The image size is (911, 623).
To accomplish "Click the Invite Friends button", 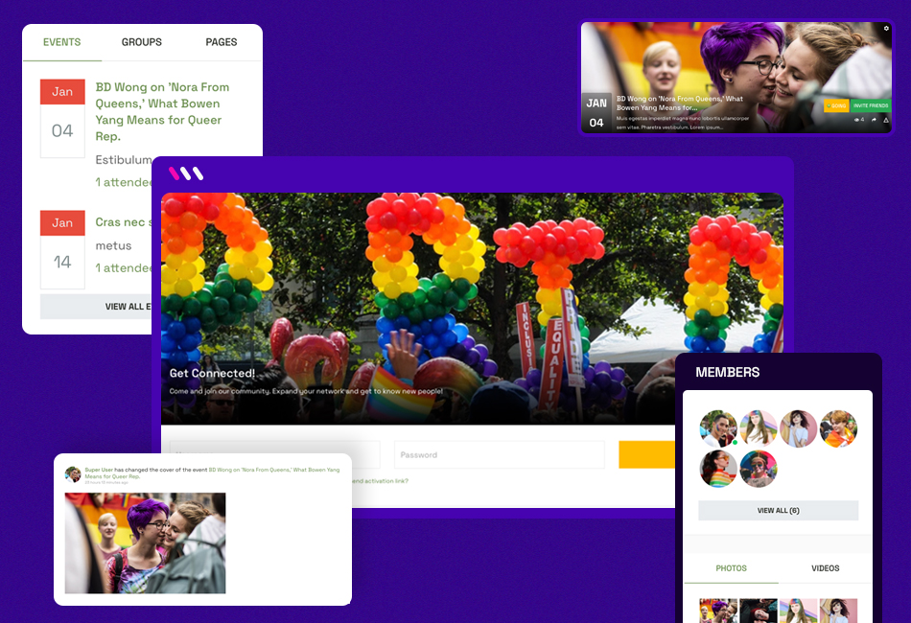I will (x=871, y=105).
